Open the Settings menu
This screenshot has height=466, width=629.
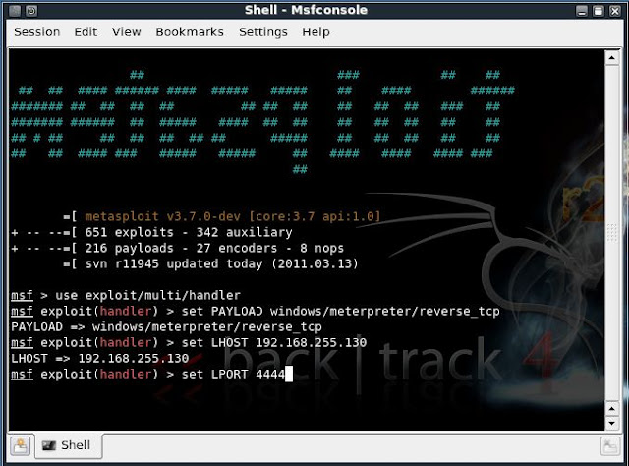point(263,32)
